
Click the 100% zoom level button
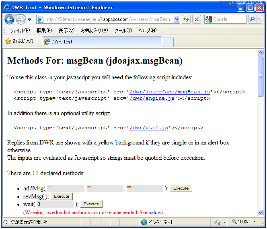(x=240, y=222)
